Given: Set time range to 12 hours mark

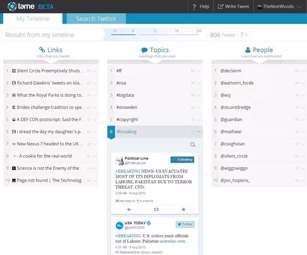Looking at the screenshot, I should tap(155, 31).
